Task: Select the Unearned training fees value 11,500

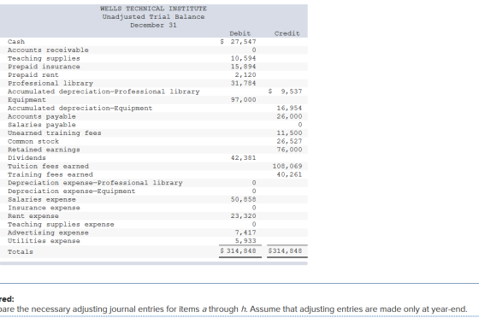Action: [x=289, y=133]
